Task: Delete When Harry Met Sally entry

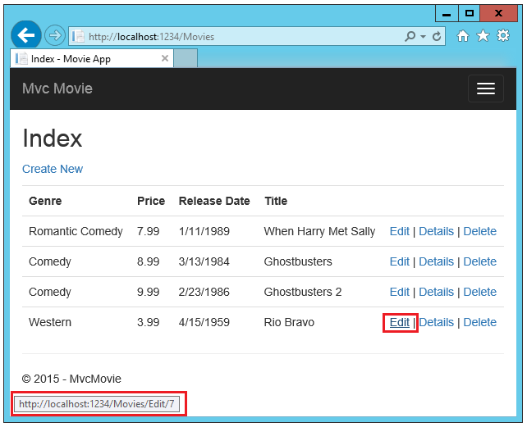Action: [480, 231]
